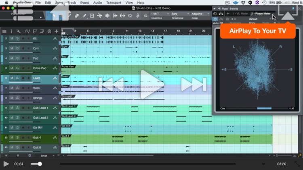This screenshot has width=303, height=170.
Task: Skip back with the rewind overlay
Action: tap(111, 84)
